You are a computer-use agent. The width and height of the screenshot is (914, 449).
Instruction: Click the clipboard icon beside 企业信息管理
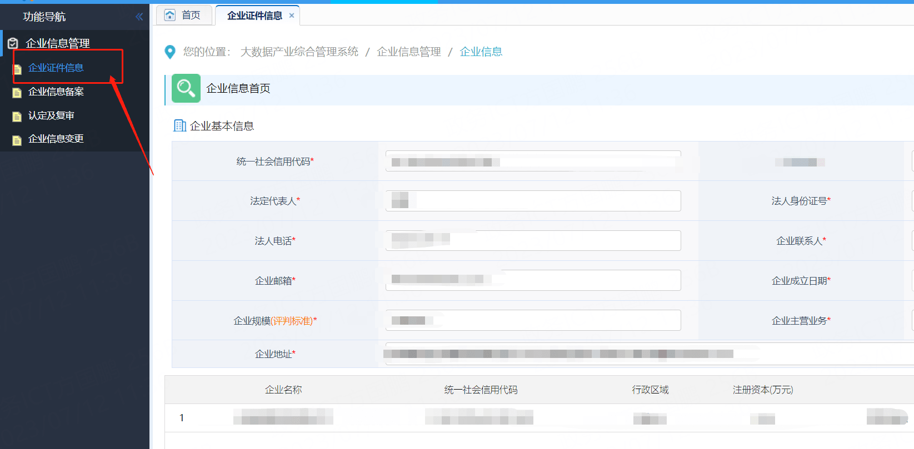(x=13, y=43)
